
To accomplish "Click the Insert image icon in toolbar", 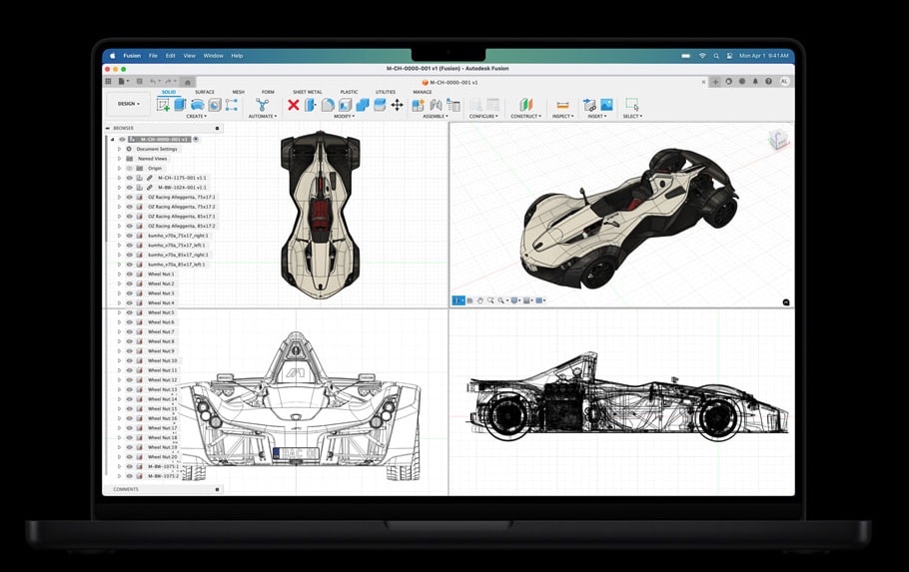I will click(x=606, y=105).
